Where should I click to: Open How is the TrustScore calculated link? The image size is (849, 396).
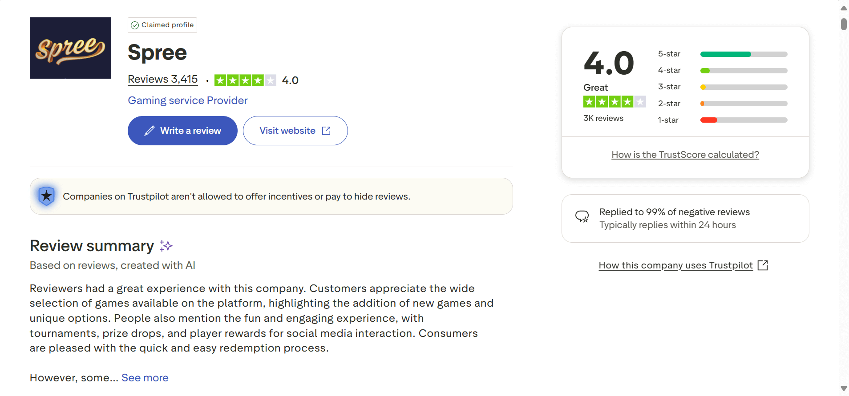click(685, 155)
